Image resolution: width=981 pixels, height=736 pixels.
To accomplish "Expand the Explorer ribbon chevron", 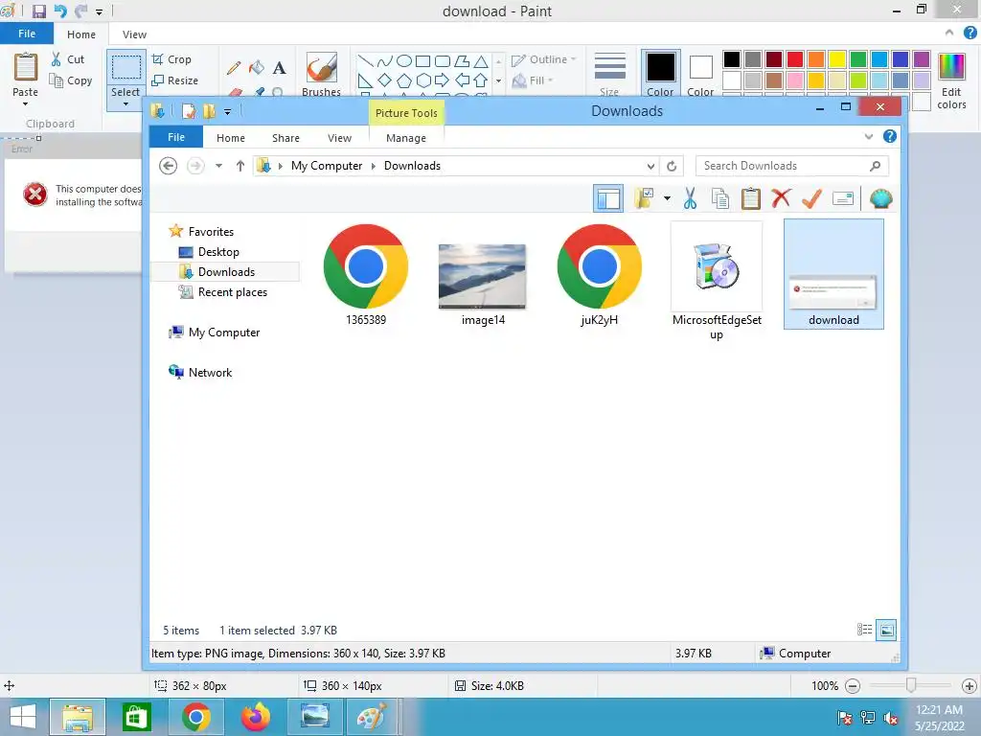I will pos(868,136).
